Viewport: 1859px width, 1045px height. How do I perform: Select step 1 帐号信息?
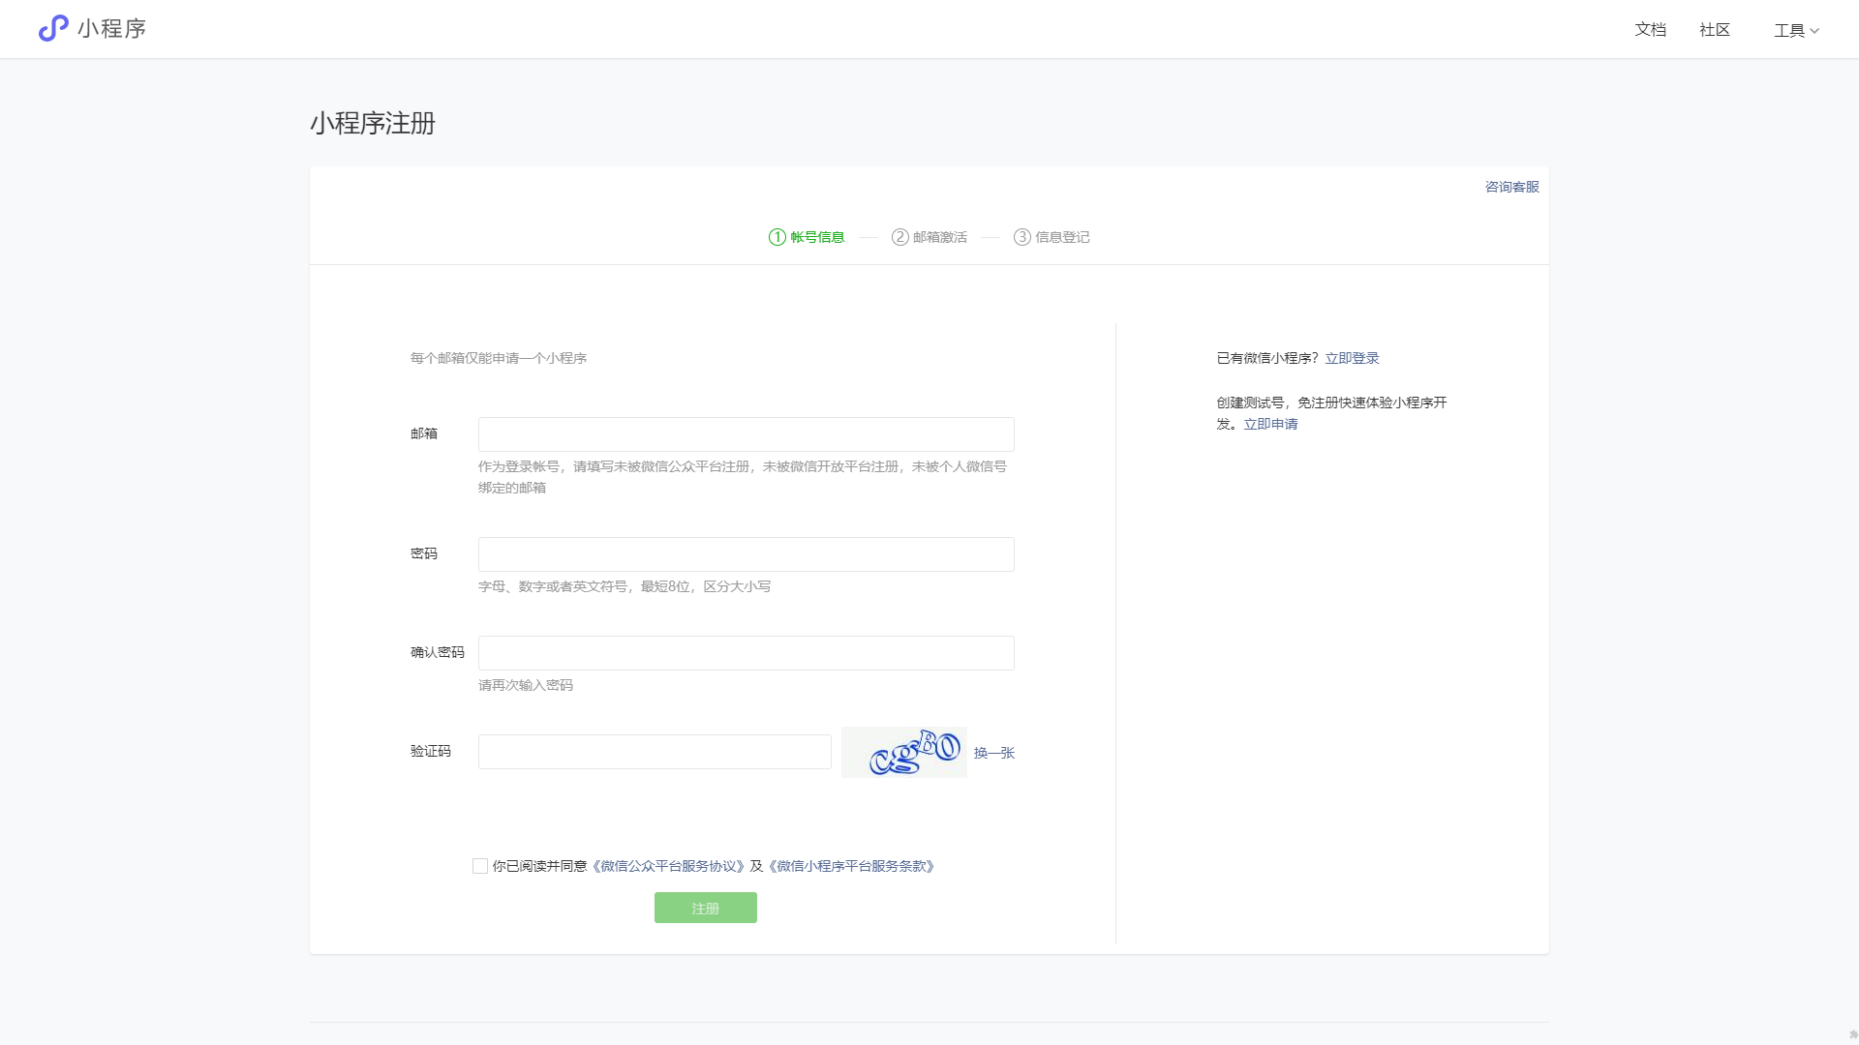(807, 237)
